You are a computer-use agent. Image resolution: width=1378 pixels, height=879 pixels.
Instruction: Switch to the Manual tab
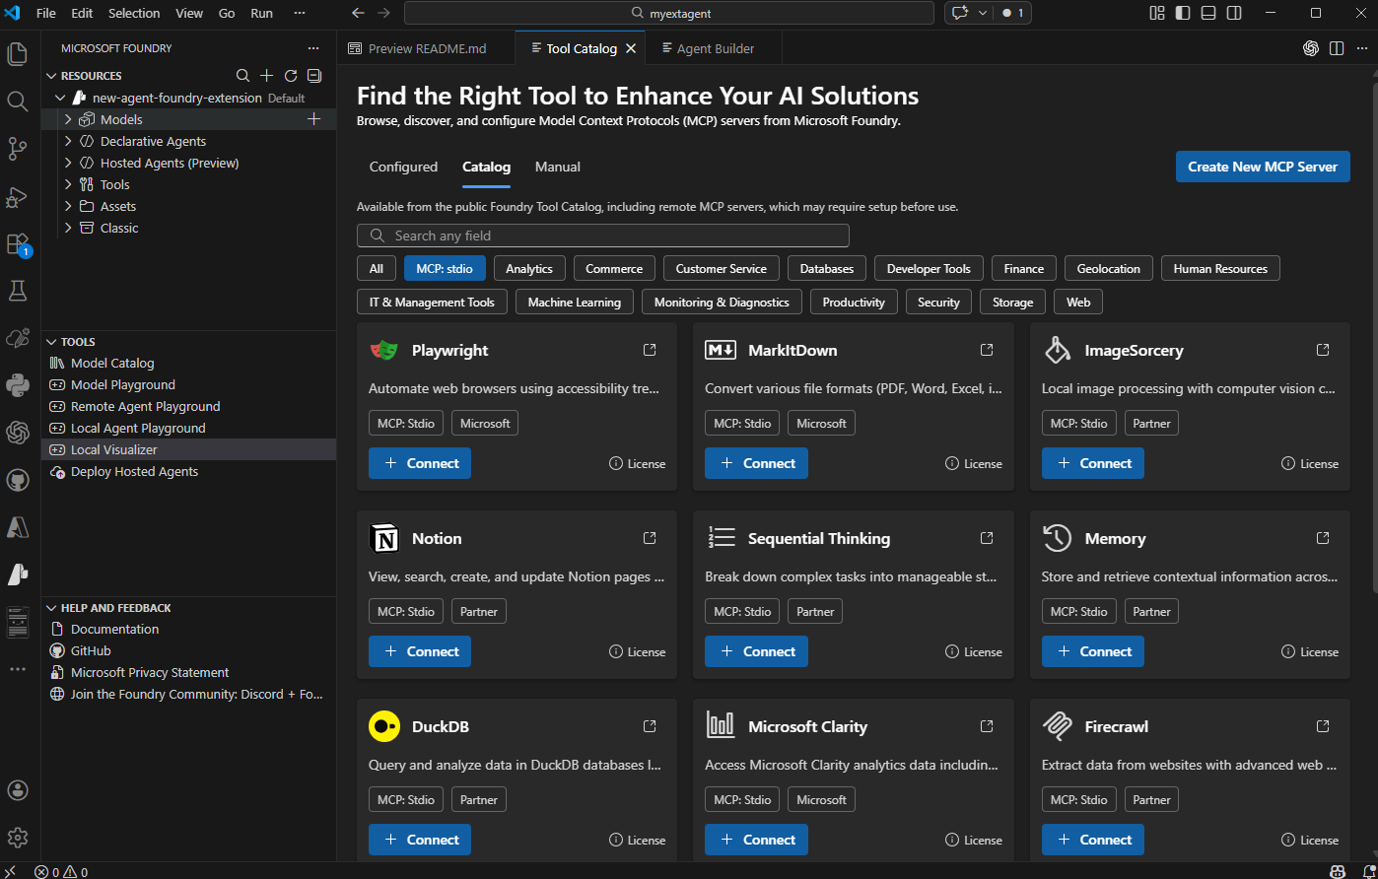coord(557,167)
